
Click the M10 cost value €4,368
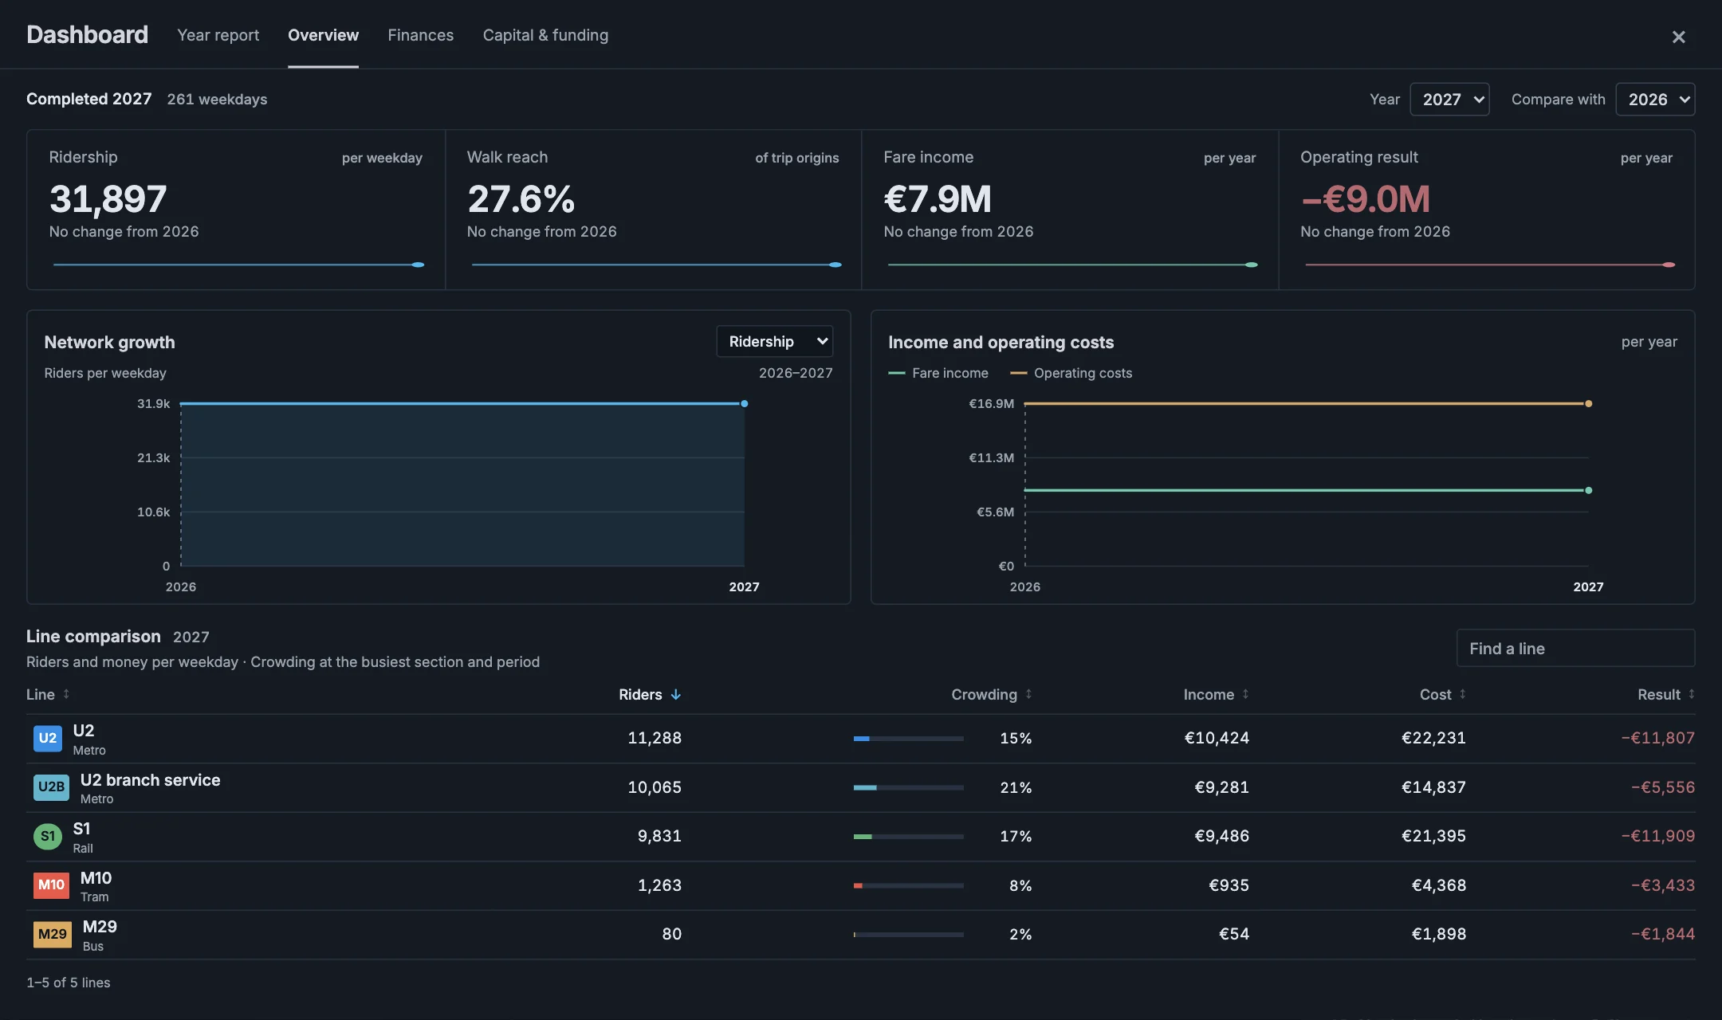click(x=1439, y=885)
